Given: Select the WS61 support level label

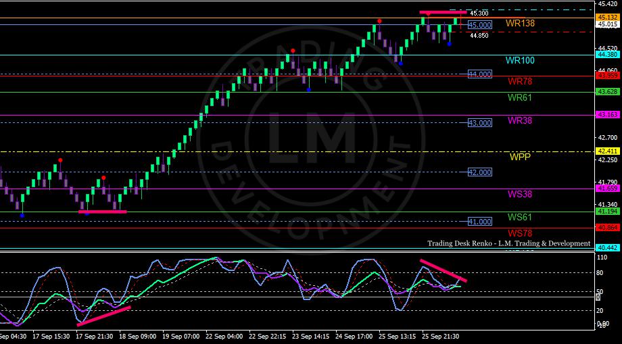Looking at the screenshot, I should [x=520, y=217].
